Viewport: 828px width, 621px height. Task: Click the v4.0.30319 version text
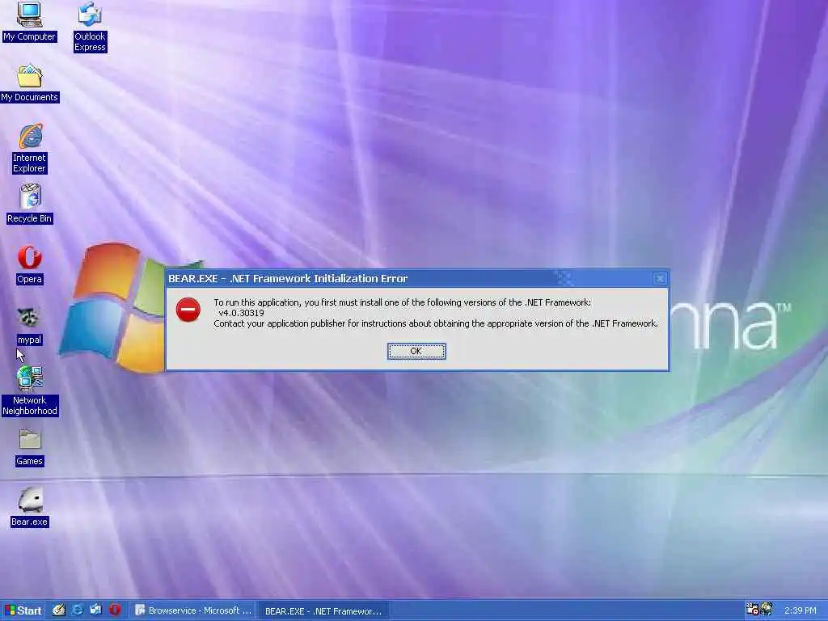click(x=241, y=313)
